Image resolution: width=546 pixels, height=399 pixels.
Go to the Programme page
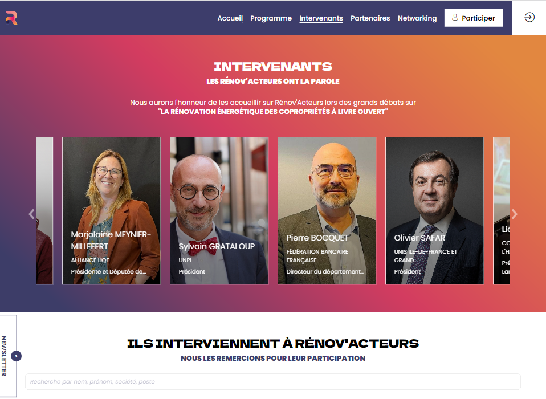click(x=271, y=18)
